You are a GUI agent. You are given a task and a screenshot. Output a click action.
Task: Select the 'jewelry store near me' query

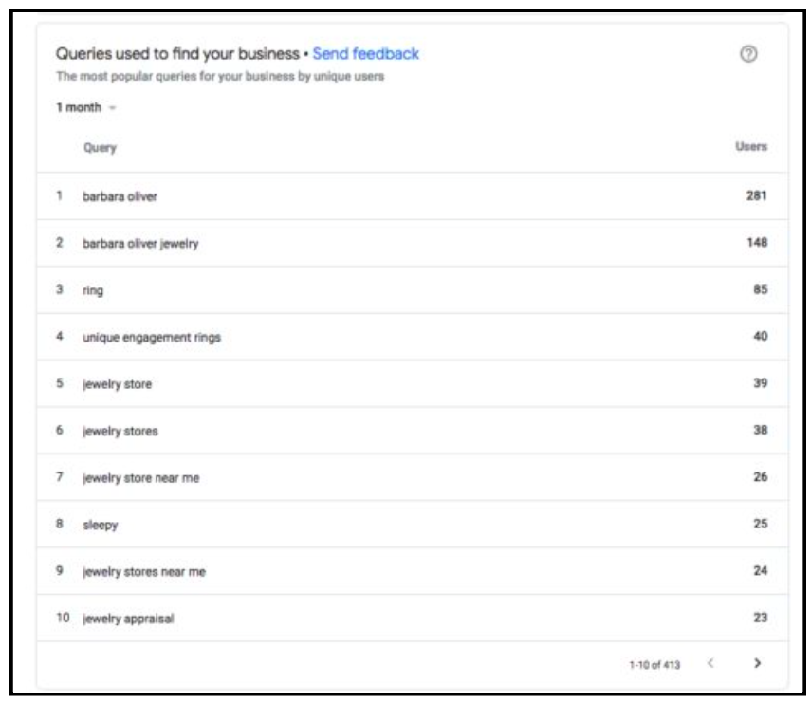click(140, 478)
